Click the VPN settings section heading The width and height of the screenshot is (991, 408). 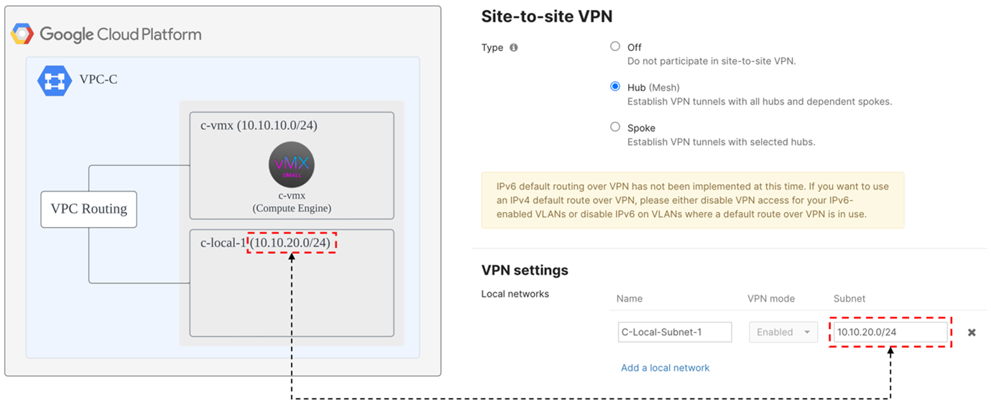[x=525, y=270]
